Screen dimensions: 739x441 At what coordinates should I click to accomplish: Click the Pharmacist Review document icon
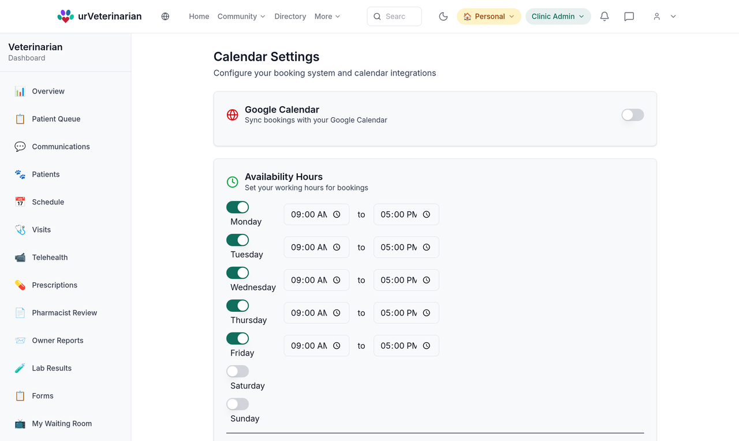[20, 313]
